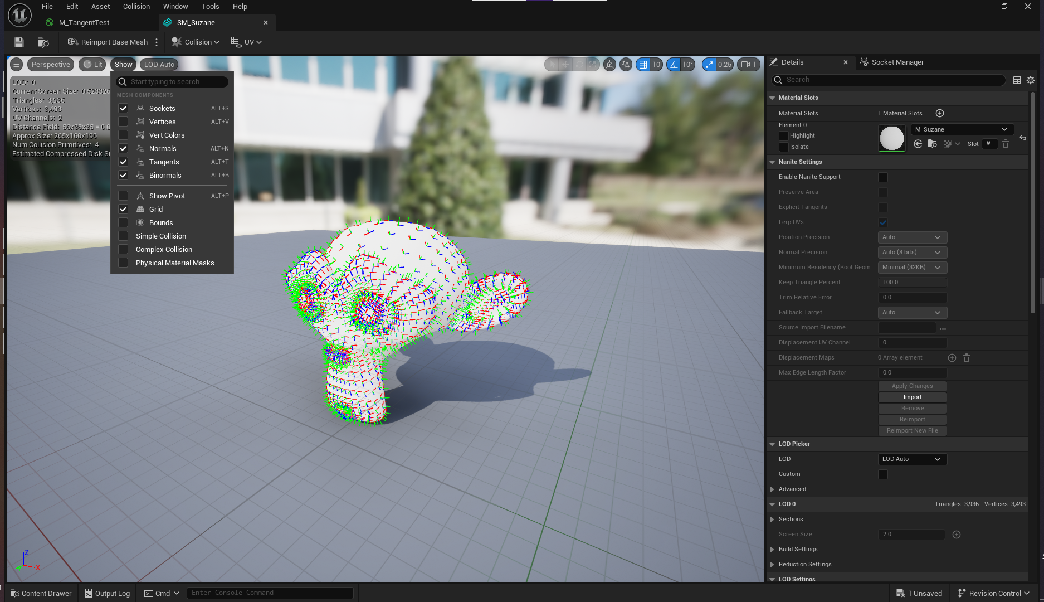Click the Keep Triangle Percent value field
1044x602 pixels.
tap(912, 283)
